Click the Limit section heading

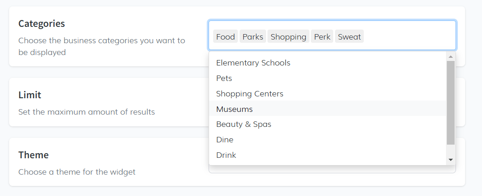point(30,95)
